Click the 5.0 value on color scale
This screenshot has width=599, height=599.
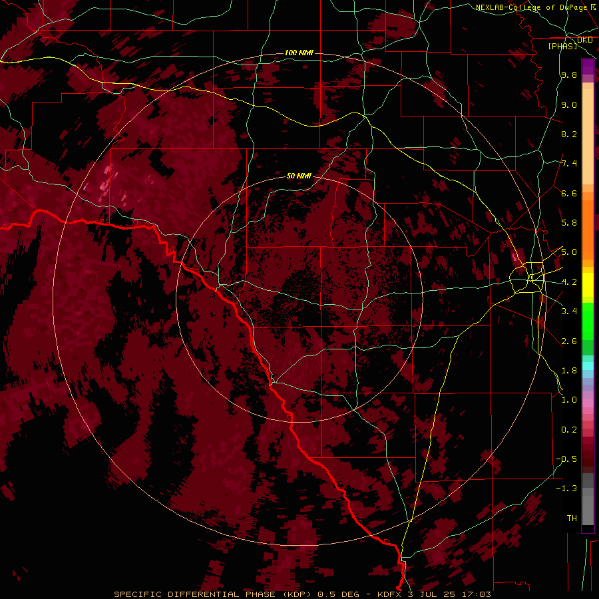coord(569,252)
